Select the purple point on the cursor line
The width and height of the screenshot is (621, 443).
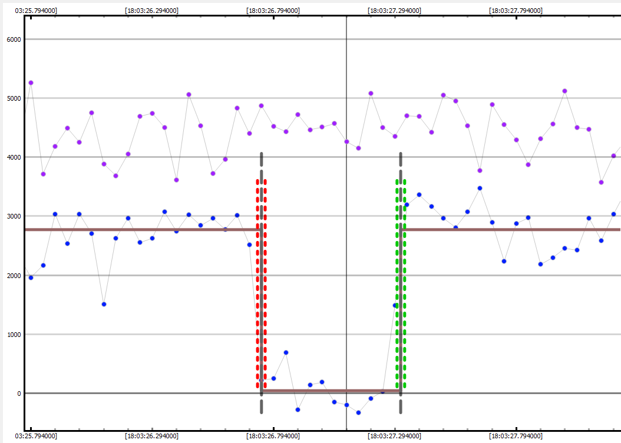[346, 141]
